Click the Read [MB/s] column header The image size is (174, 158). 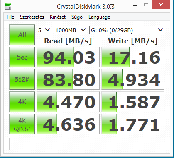[x=68, y=41]
